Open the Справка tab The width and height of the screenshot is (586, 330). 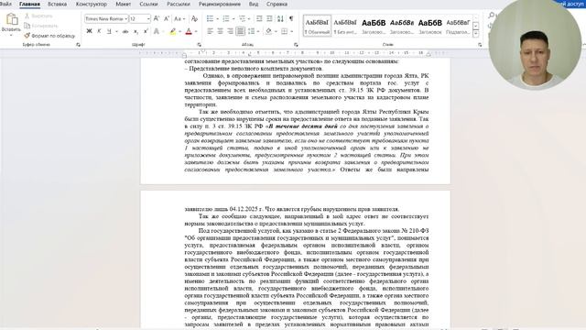point(277,4)
